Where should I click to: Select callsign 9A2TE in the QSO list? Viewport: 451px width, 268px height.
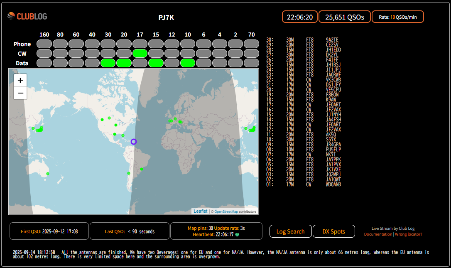click(x=332, y=40)
